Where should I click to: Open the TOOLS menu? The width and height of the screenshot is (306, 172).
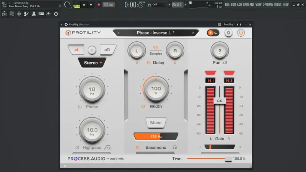click(x=278, y=5)
